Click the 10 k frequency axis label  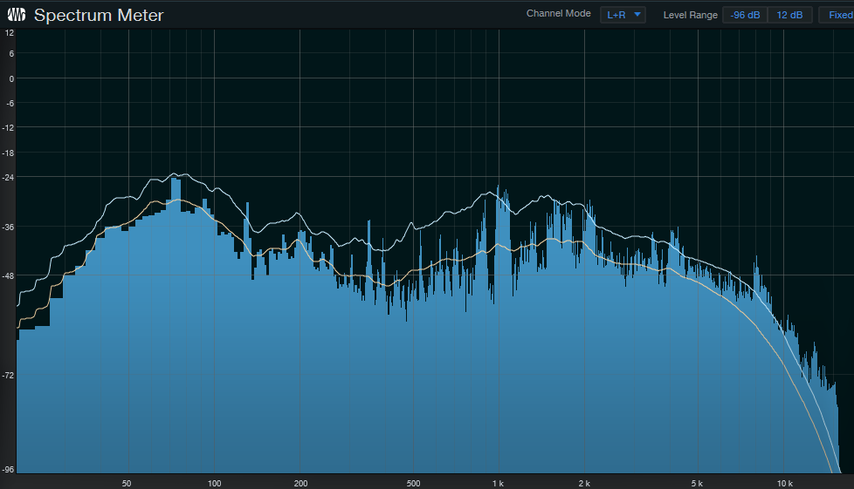(x=784, y=483)
